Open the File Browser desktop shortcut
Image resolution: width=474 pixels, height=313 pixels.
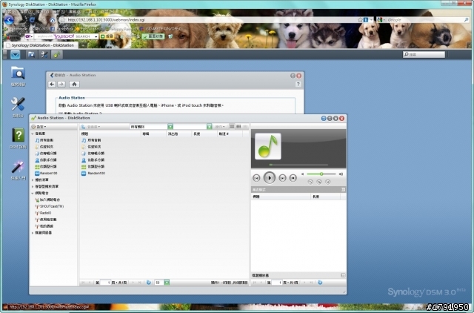pos(18,76)
